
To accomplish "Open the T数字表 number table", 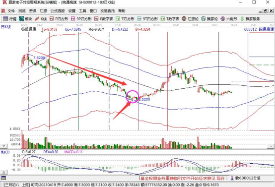I will click(170, 19).
